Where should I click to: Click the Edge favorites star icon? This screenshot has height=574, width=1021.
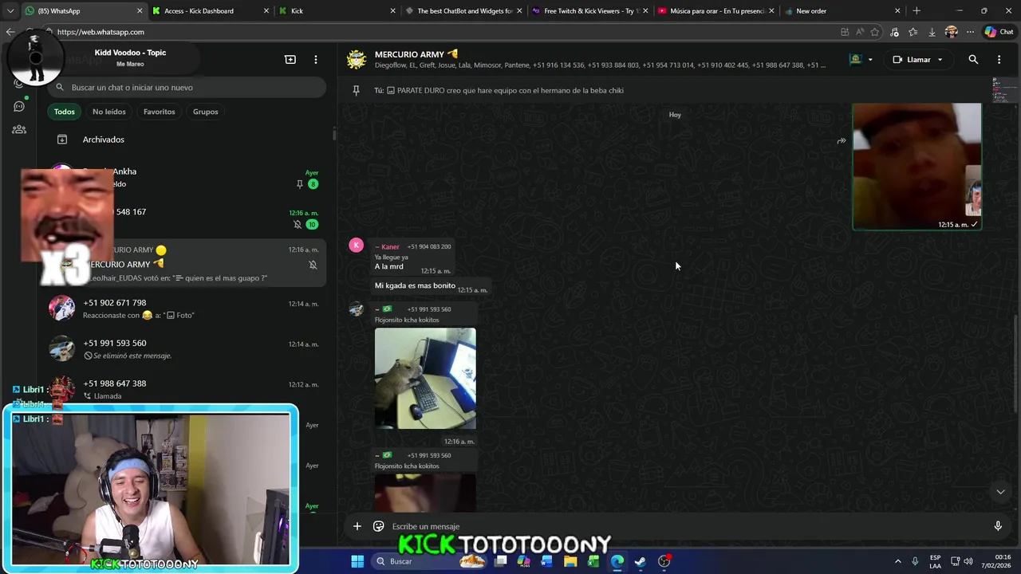pyautogui.click(x=875, y=32)
